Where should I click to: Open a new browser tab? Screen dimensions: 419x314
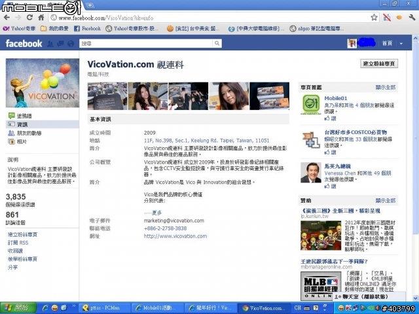[90, 5]
